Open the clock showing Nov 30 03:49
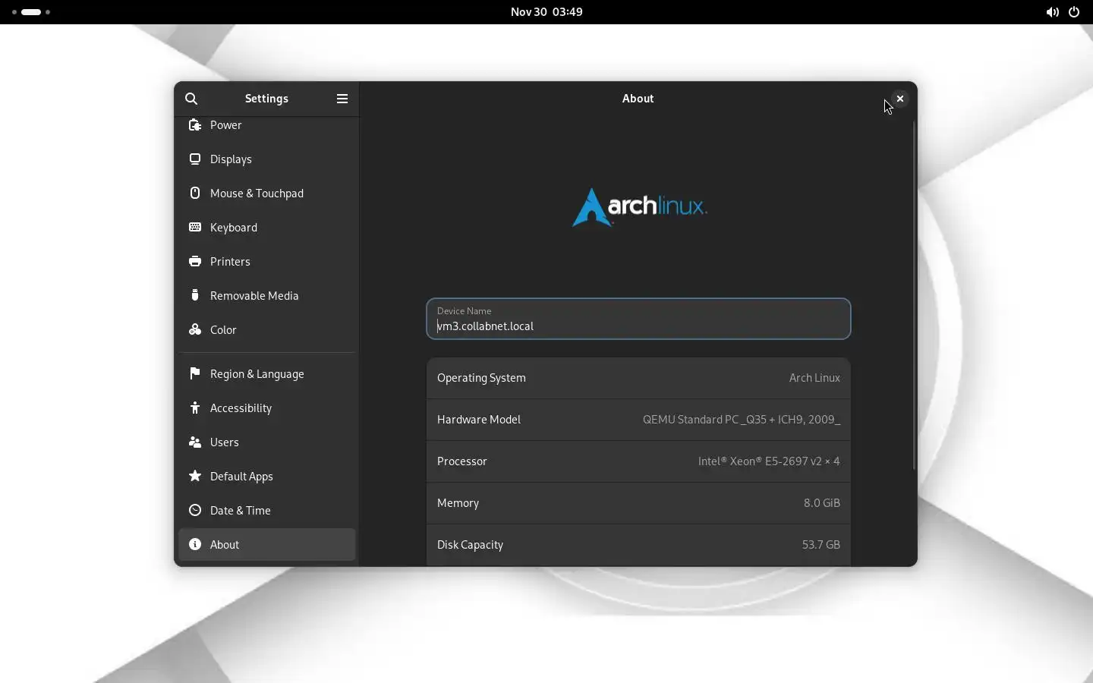 [x=546, y=12]
